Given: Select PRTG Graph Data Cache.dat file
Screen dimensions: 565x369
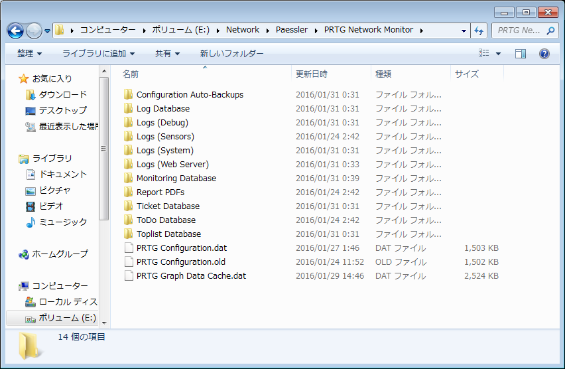Looking at the screenshot, I should pos(191,276).
